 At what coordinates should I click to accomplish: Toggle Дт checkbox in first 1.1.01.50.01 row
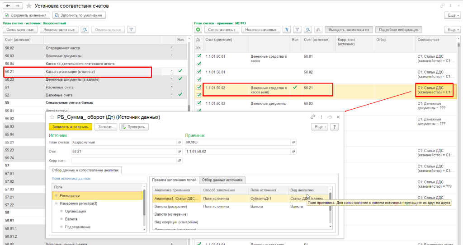198,56
